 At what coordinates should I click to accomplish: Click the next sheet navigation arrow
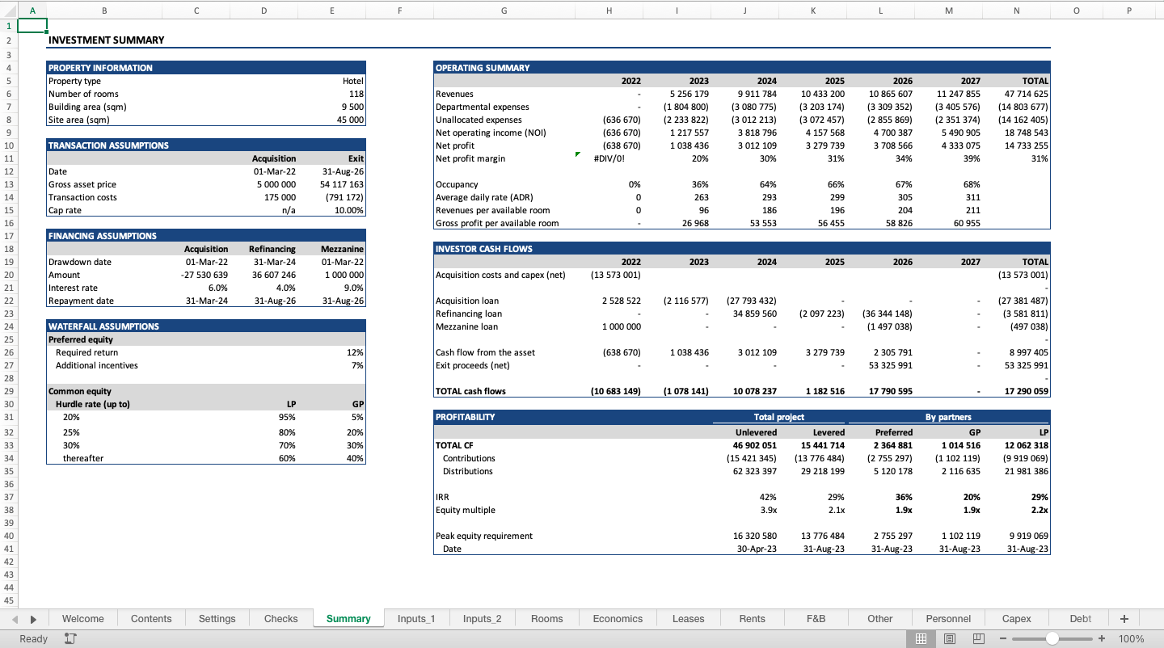pyautogui.click(x=32, y=618)
